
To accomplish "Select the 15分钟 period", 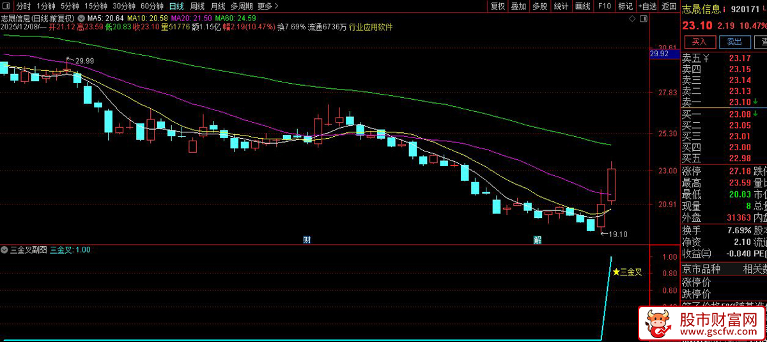I will pyautogui.click(x=96, y=6).
